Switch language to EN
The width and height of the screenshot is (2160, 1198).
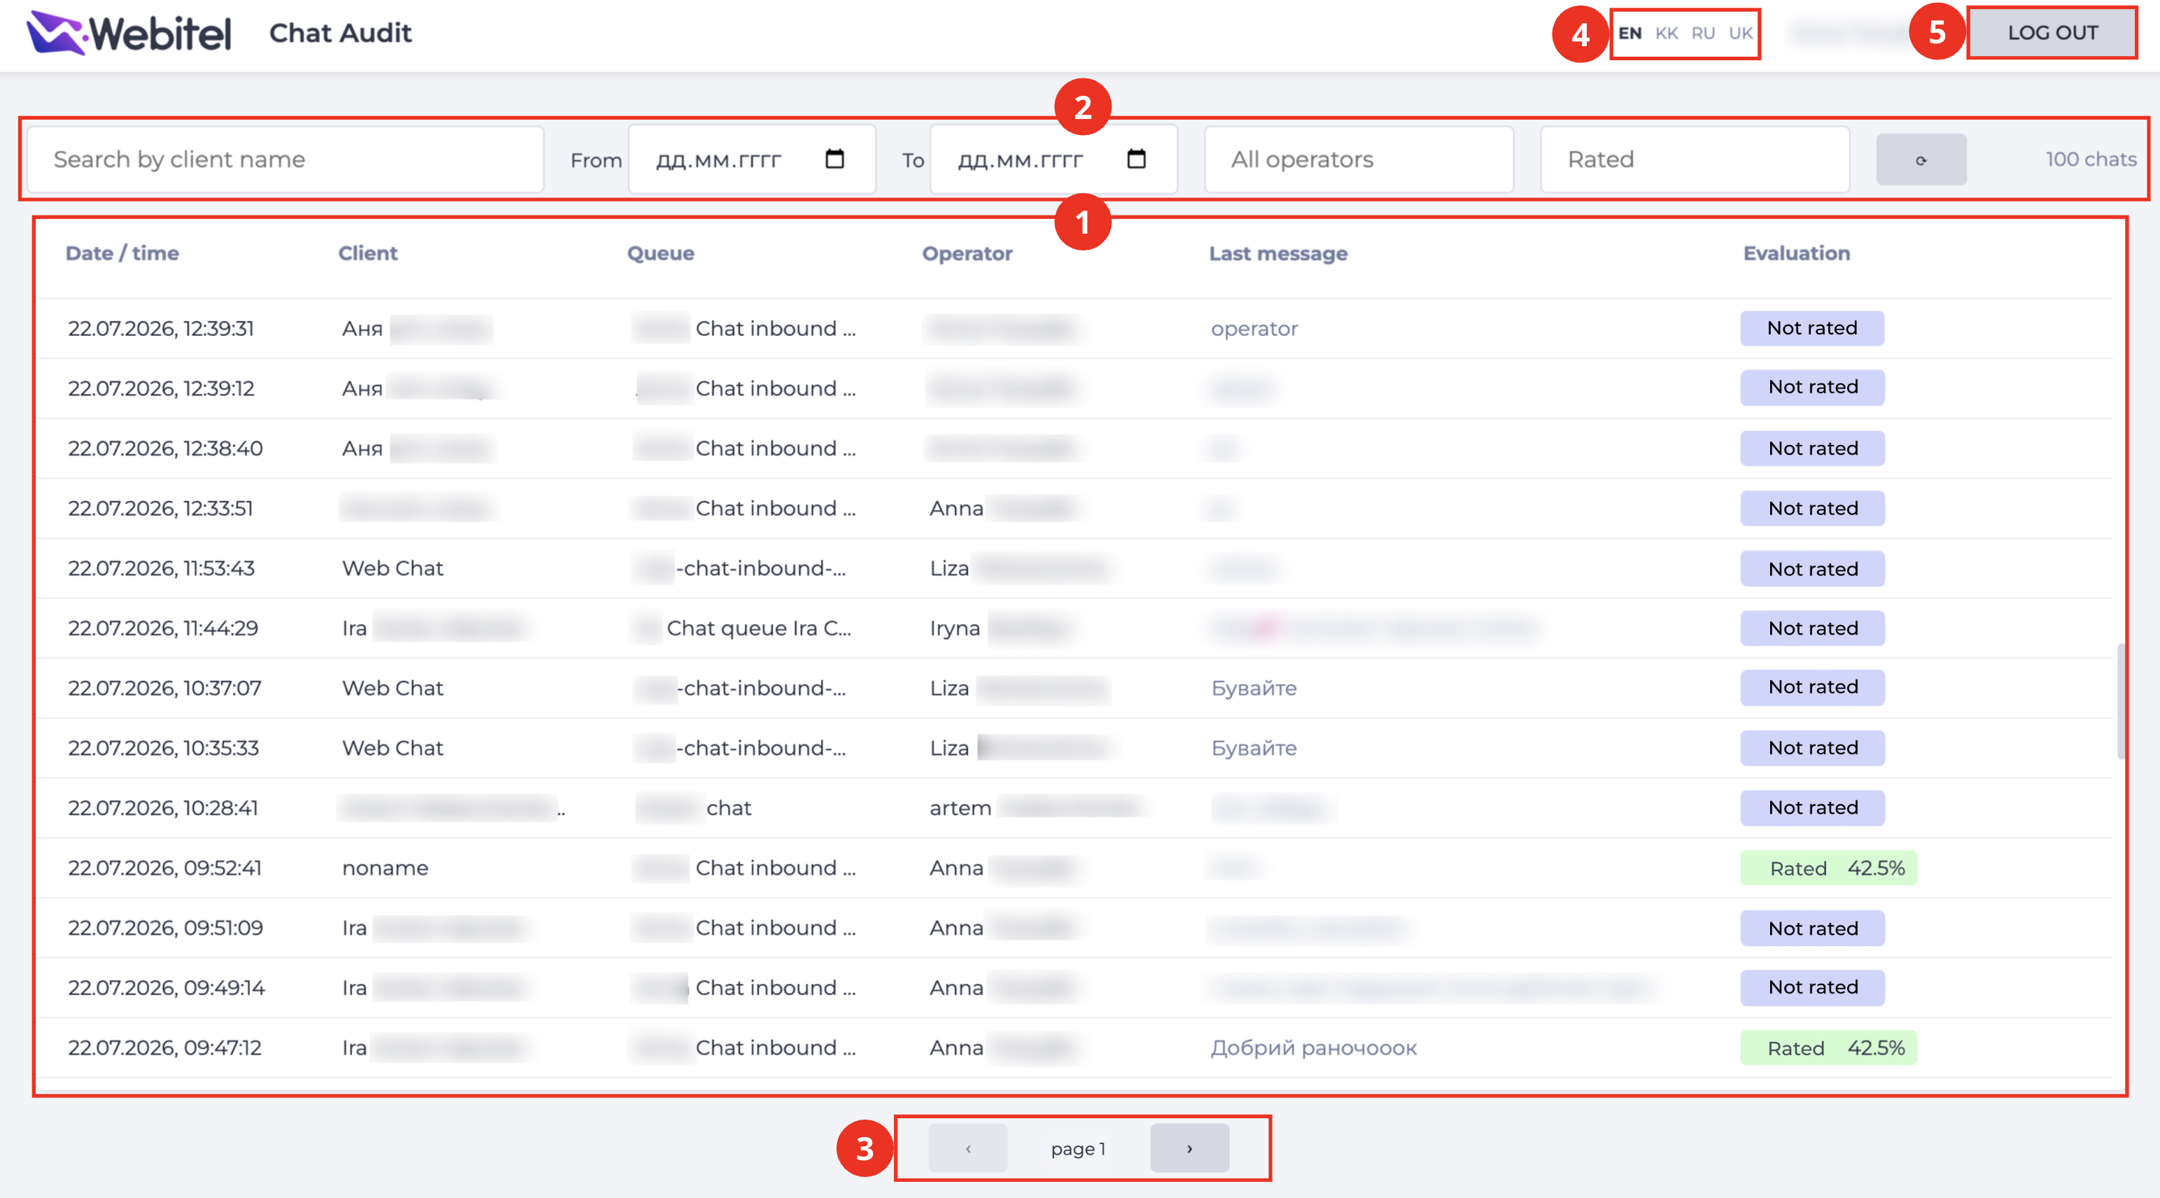[1629, 34]
